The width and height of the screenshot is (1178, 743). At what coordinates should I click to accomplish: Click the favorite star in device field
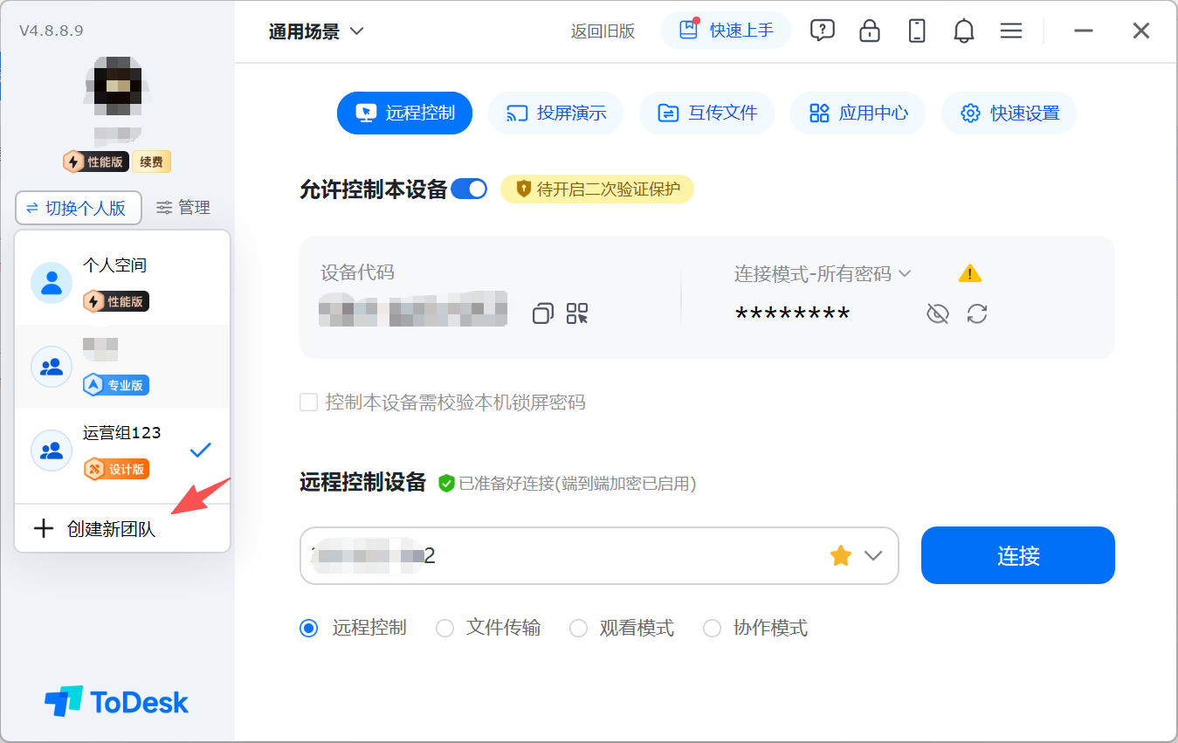coord(841,555)
